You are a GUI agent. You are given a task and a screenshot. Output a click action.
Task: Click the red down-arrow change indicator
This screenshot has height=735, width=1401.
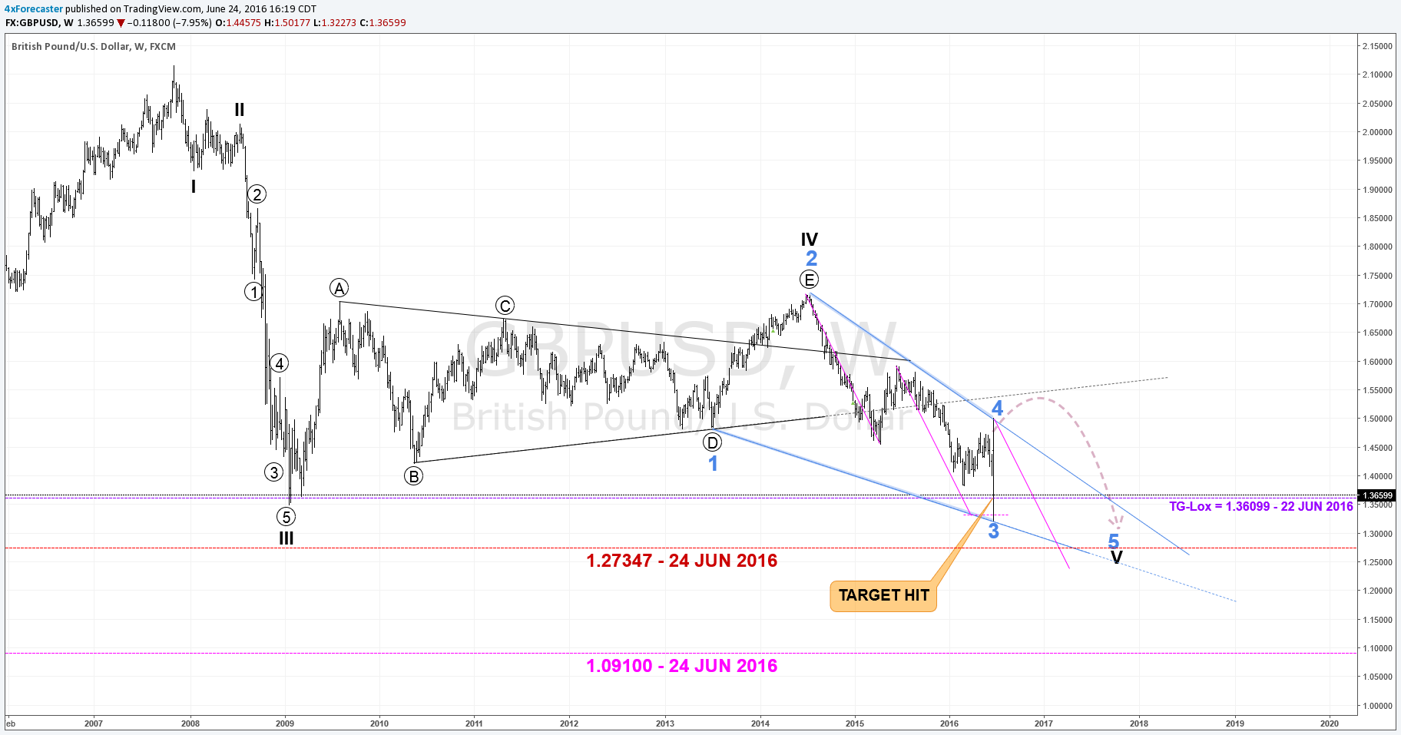pos(121,23)
